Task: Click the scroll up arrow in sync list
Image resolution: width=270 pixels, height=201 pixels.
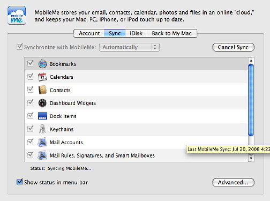Action: [251, 61]
